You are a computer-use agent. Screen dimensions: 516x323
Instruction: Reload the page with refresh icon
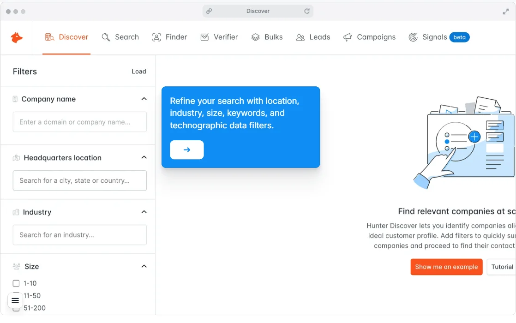[x=307, y=11]
